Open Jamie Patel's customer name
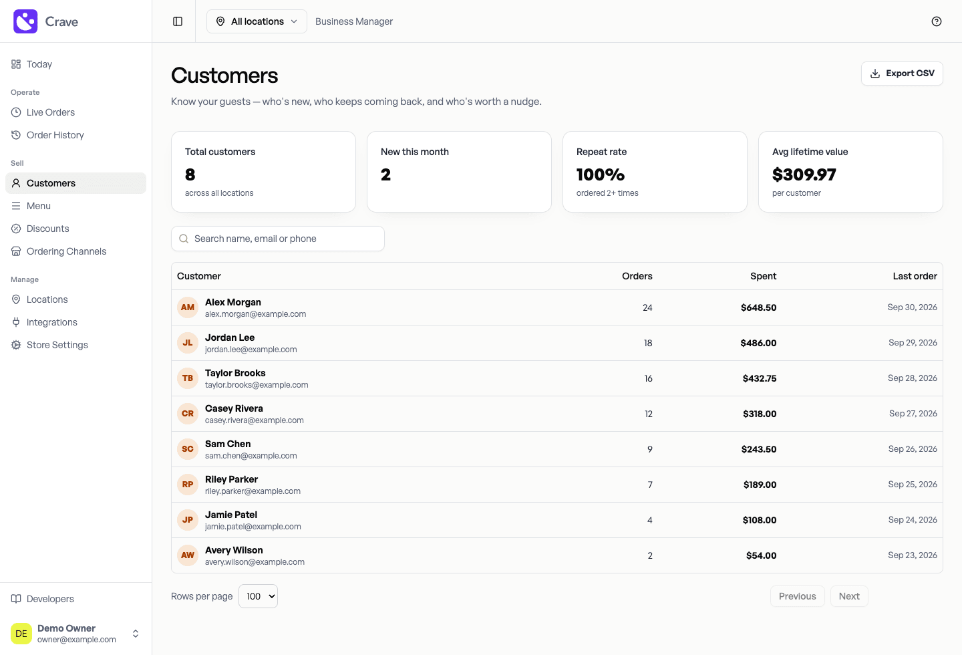The width and height of the screenshot is (962, 655). coord(231,515)
